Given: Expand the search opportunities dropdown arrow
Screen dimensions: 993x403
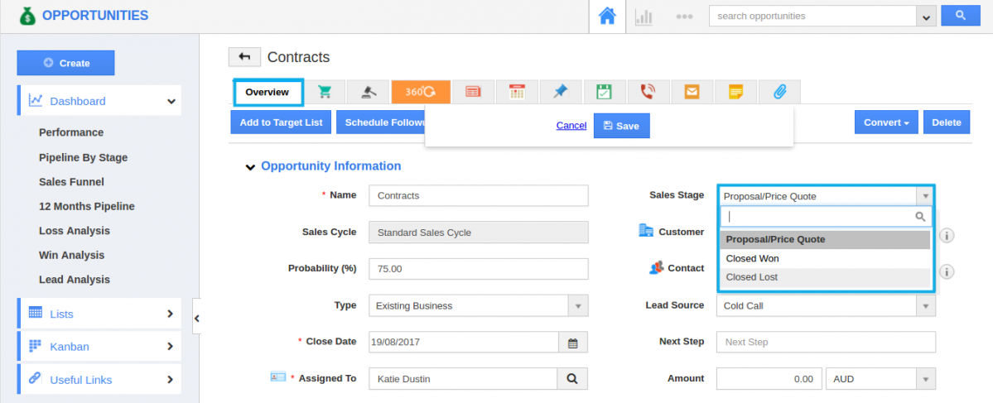Looking at the screenshot, I should pyautogui.click(x=926, y=17).
